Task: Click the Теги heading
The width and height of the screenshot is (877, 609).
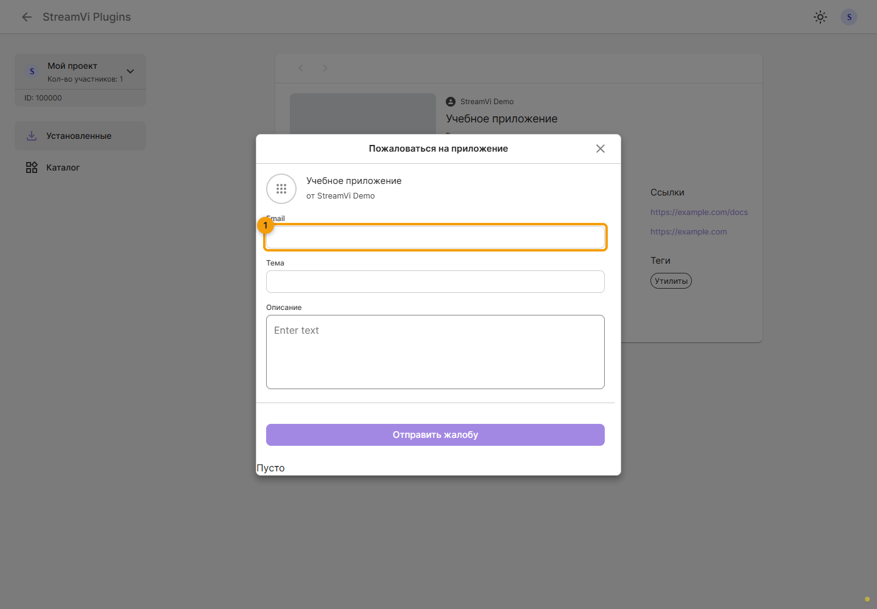Action: tap(660, 261)
